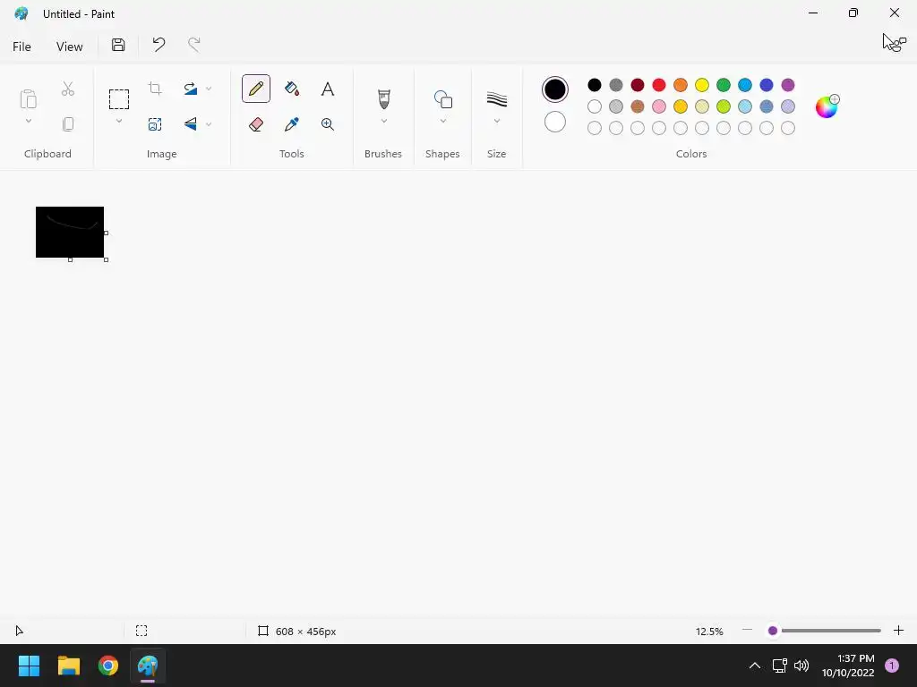This screenshot has height=687, width=917.
Task: Pick the black palette color
Action: [x=595, y=85]
